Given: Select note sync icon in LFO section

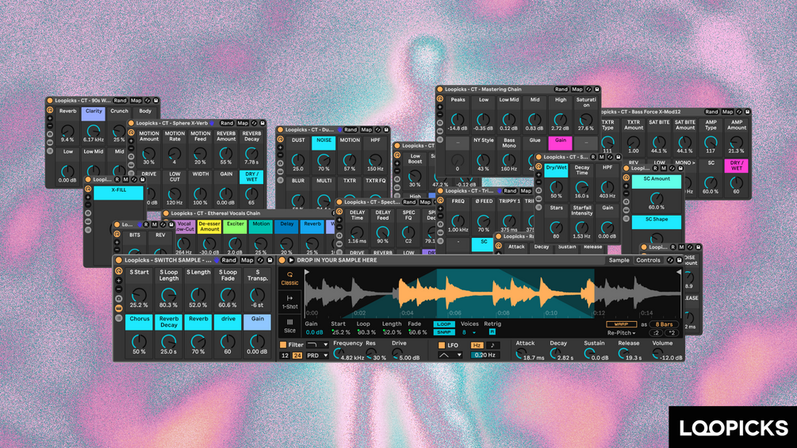Looking at the screenshot, I should pos(492,346).
